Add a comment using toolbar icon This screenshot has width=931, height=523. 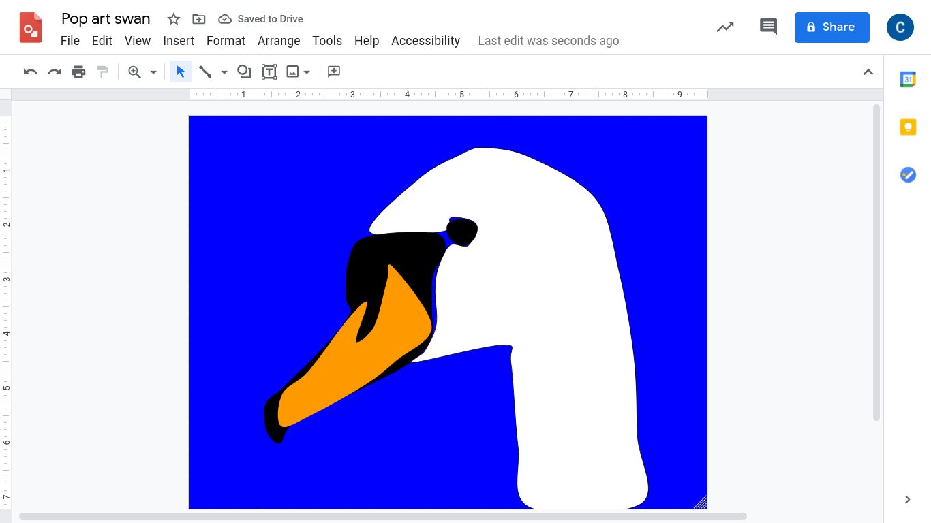[334, 72]
